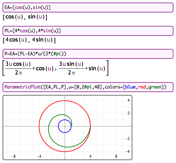Click the top of the red circle curve
176x163 pixels.
coord(65,101)
